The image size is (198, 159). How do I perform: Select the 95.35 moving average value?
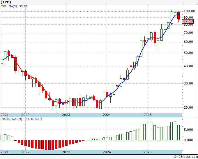(23, 6)
